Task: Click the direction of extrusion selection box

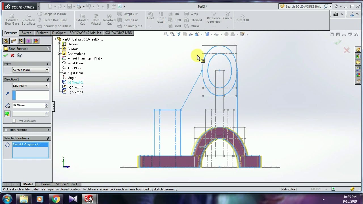Action: point(31,95)
